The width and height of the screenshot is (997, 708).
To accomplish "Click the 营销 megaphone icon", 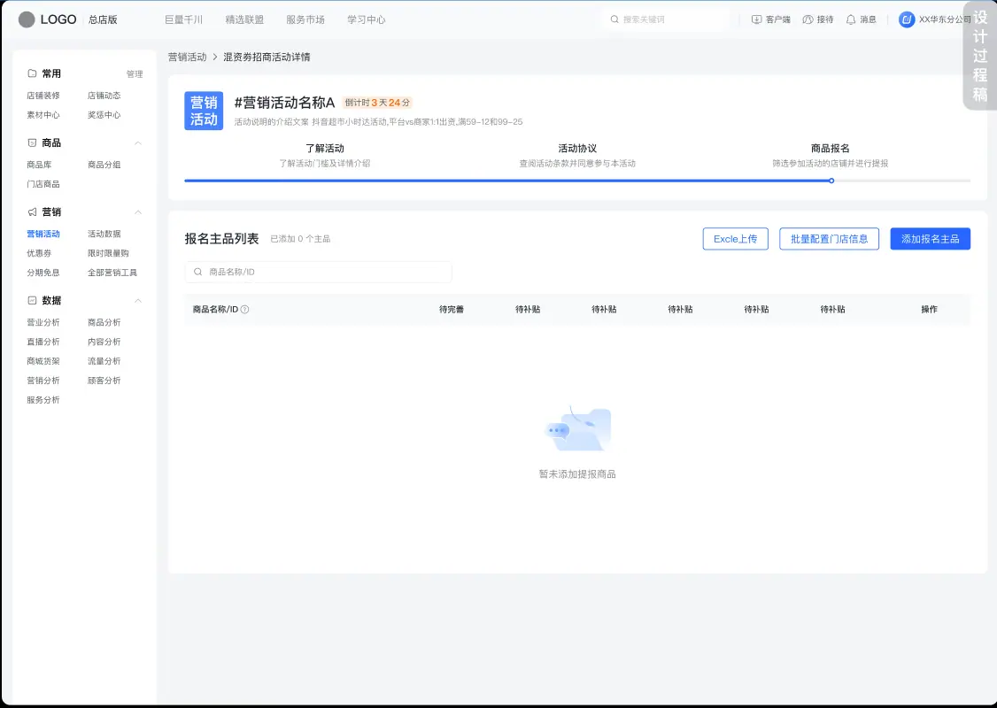I will pyautogui.click(x=32, y=212).
